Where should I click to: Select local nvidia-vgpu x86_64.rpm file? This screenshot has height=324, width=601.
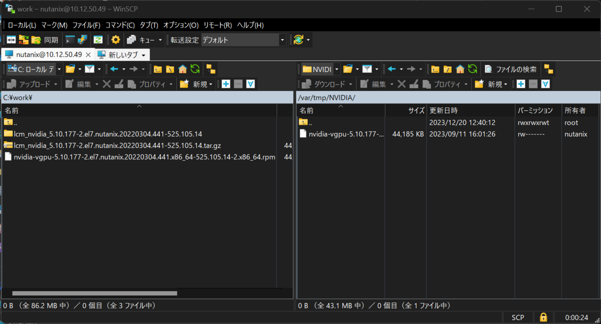(140, 156)
